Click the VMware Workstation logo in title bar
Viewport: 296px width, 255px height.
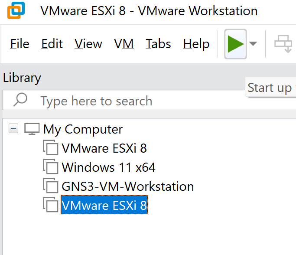click(x=16, y=10)
